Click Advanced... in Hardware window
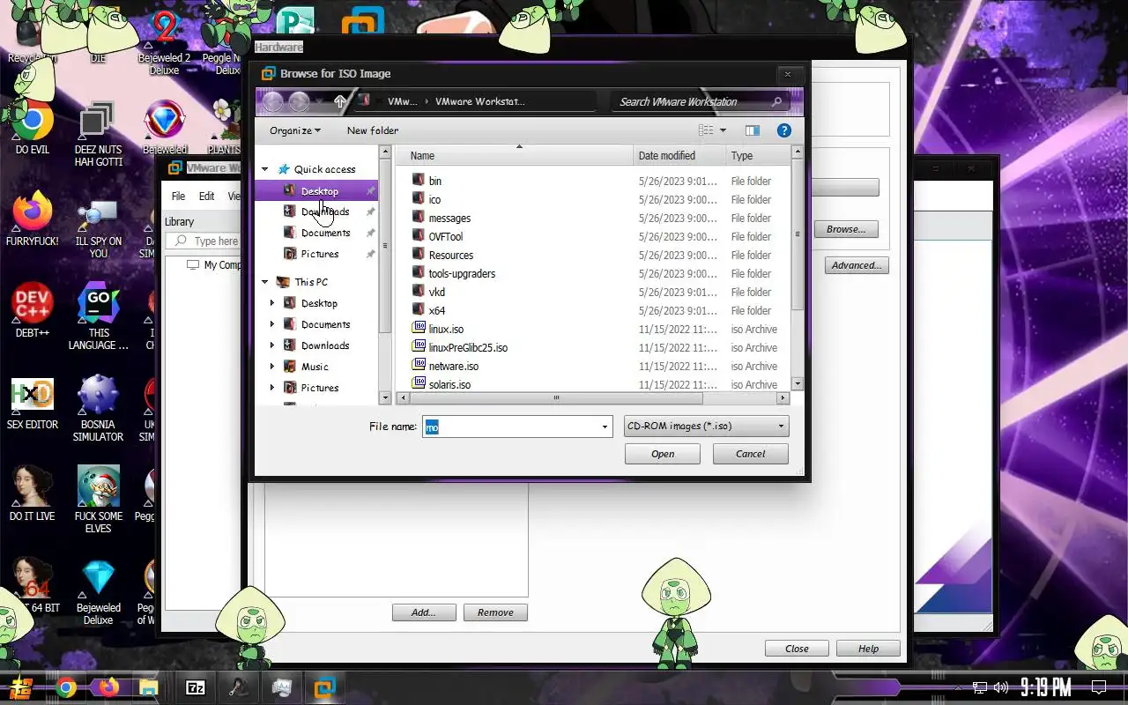Image resolution: width=1128 pixels, height=705 pixels. 857,265
